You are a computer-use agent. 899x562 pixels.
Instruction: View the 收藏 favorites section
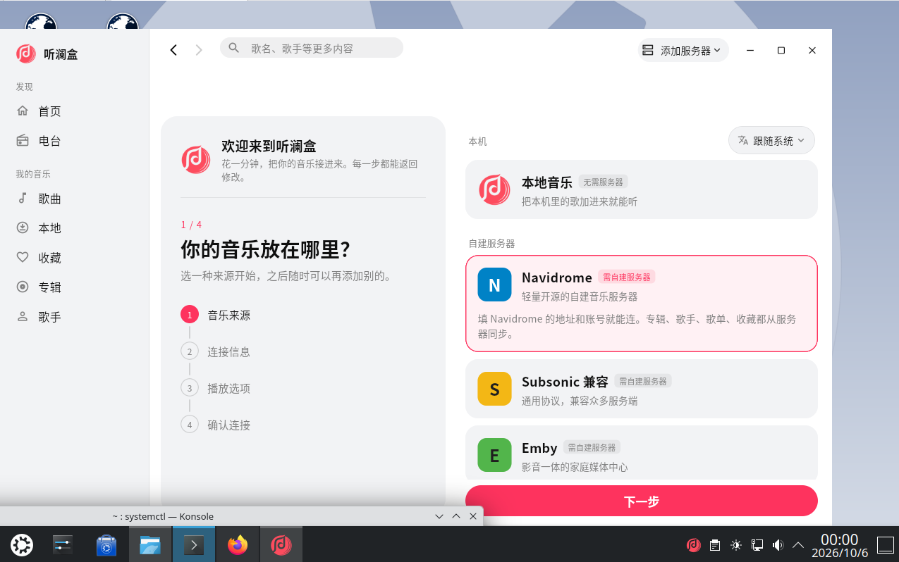pos(75,258)
